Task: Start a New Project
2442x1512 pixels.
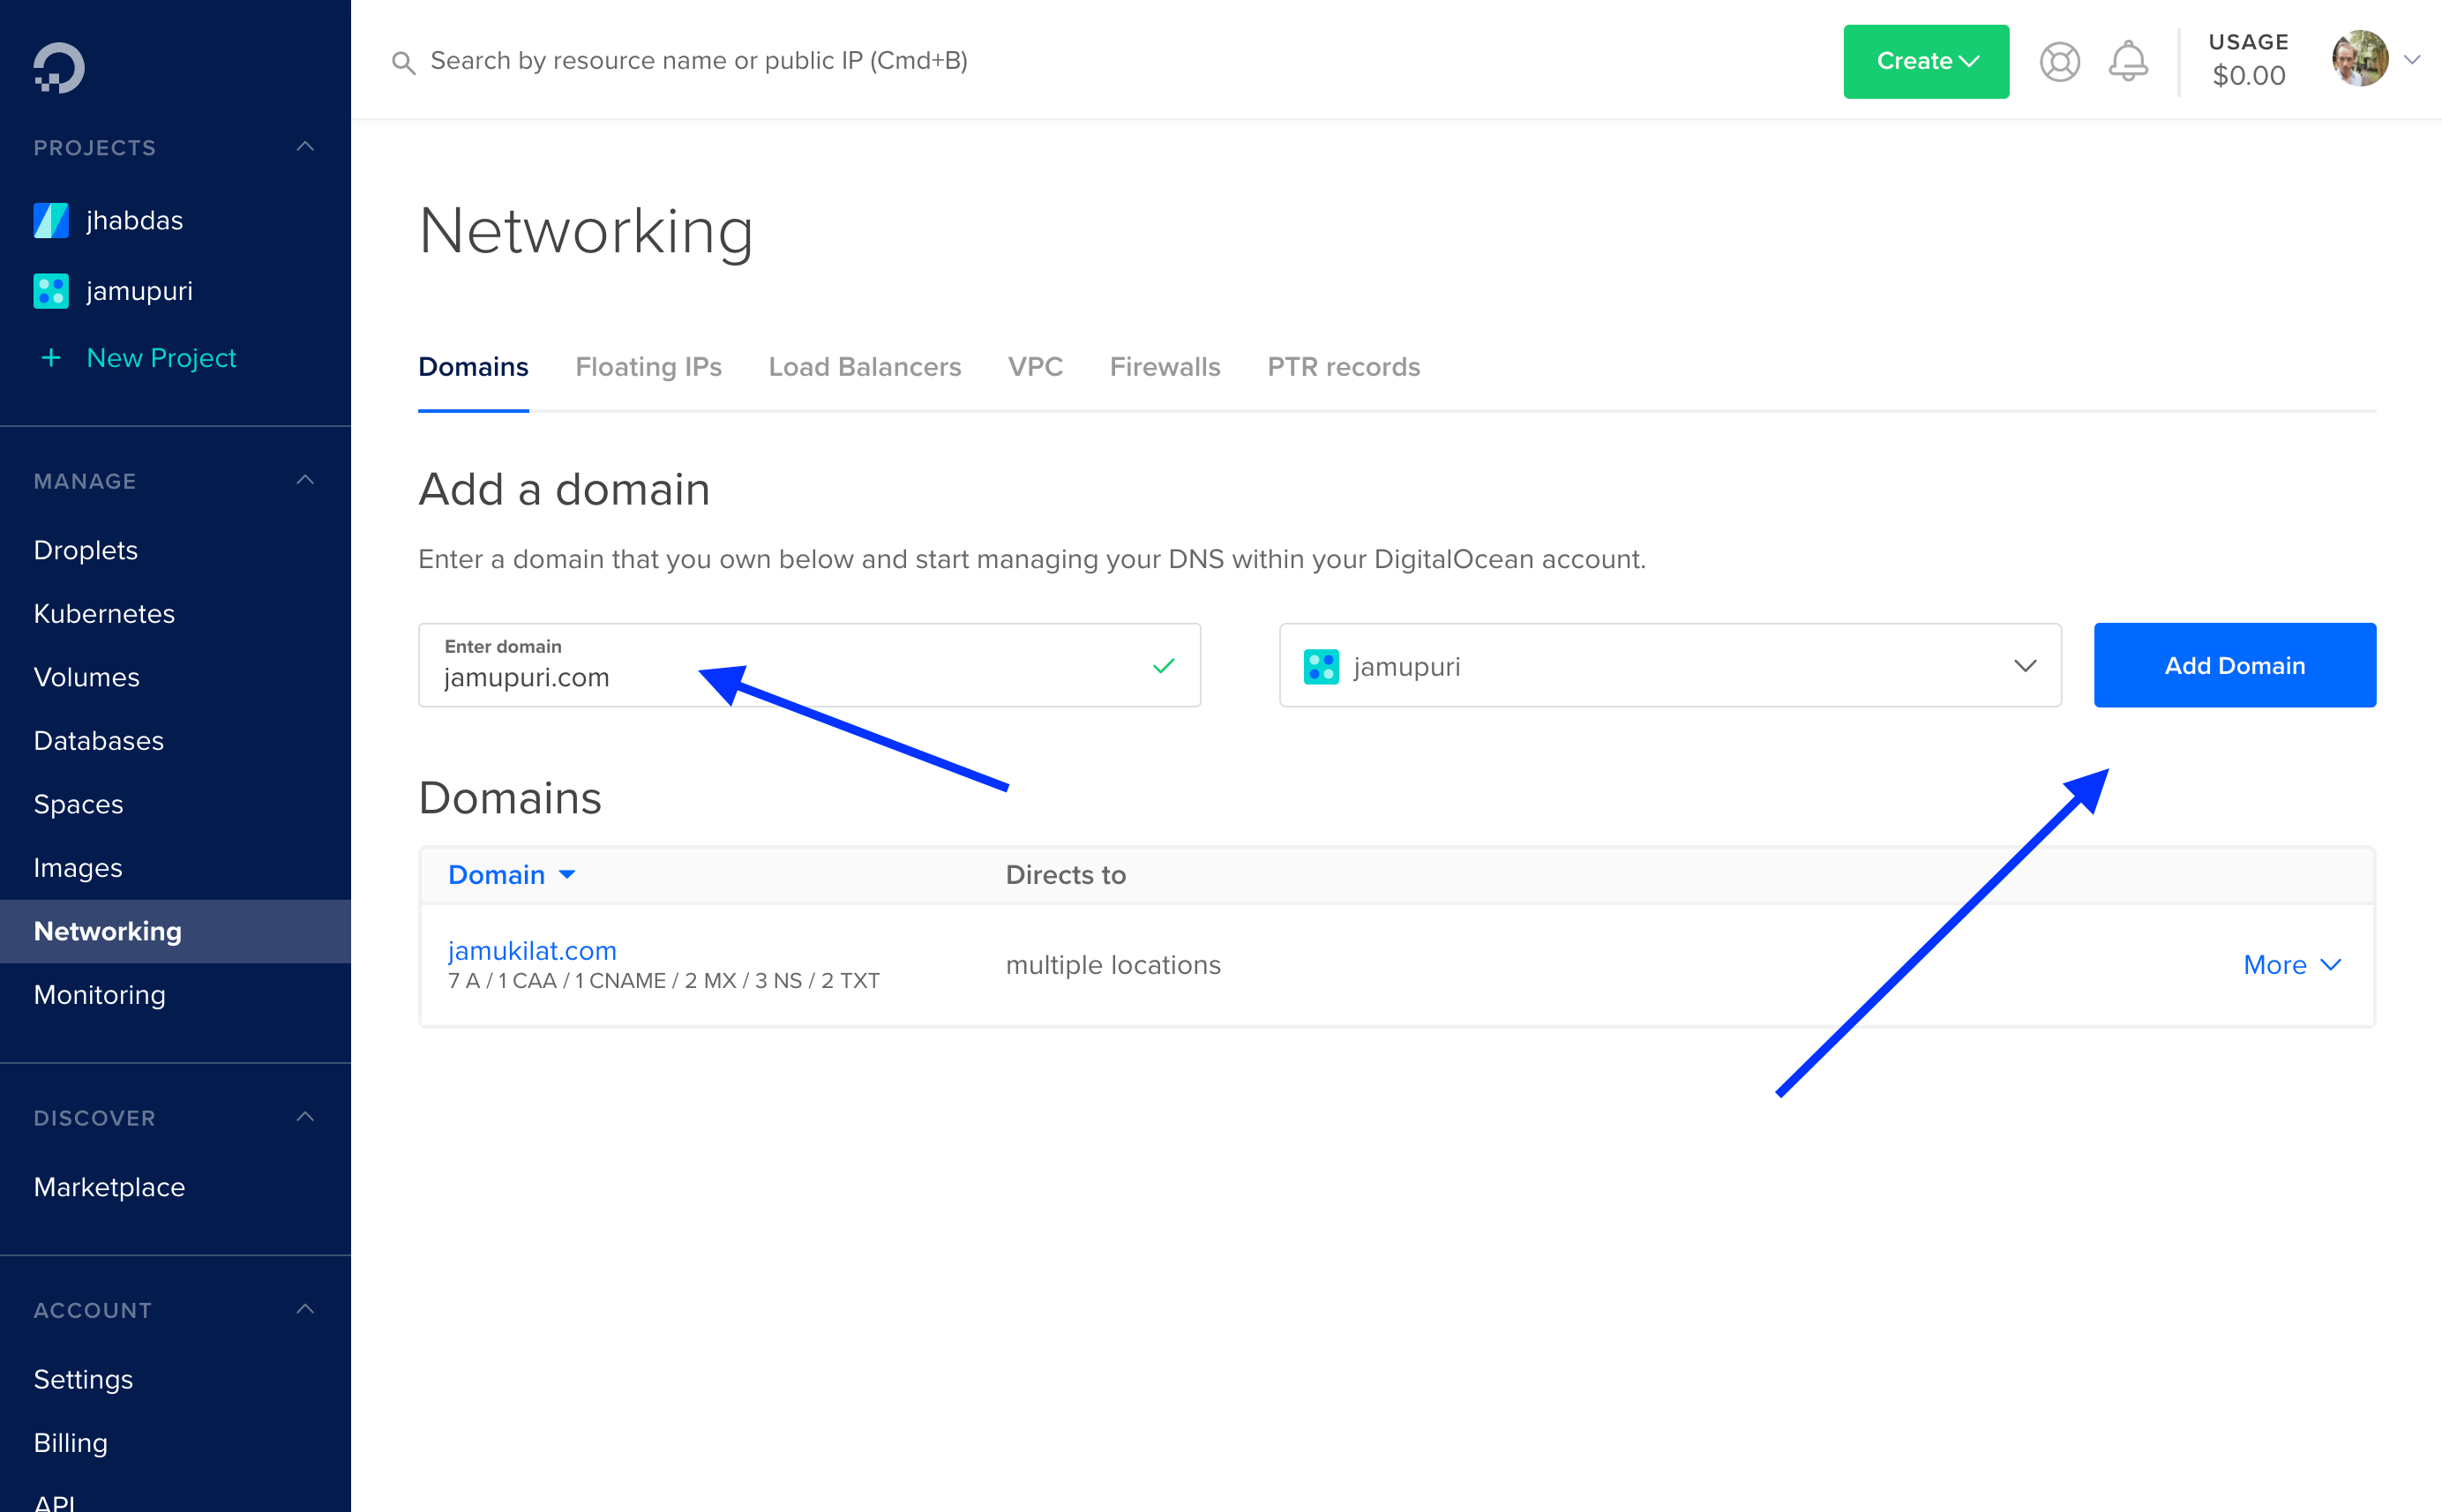Action: click(161, 358)
